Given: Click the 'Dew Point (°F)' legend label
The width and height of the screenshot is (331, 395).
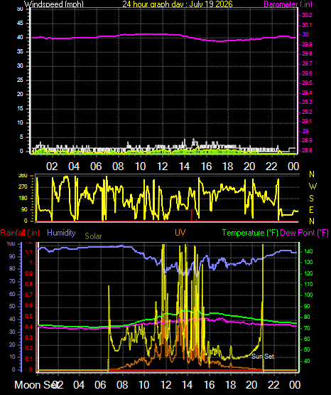Looking at the screenshot, I should pyautogui.click(x=304, y=233).
